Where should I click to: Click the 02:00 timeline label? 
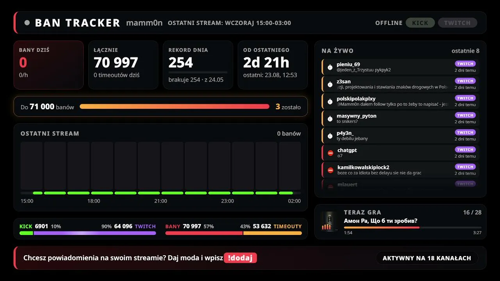tap(294, 201)
